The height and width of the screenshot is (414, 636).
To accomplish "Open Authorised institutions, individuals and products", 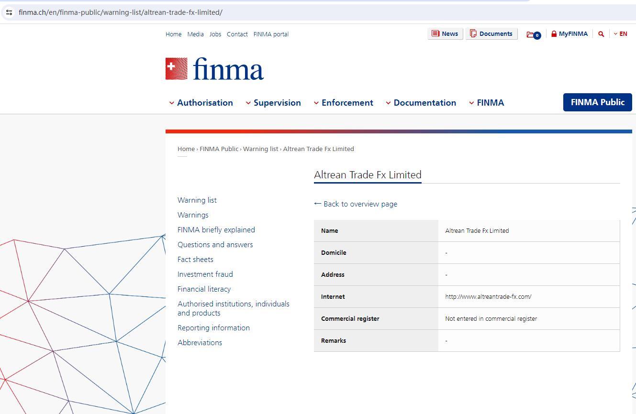I will pyautogui.click(x=233, y=308).
